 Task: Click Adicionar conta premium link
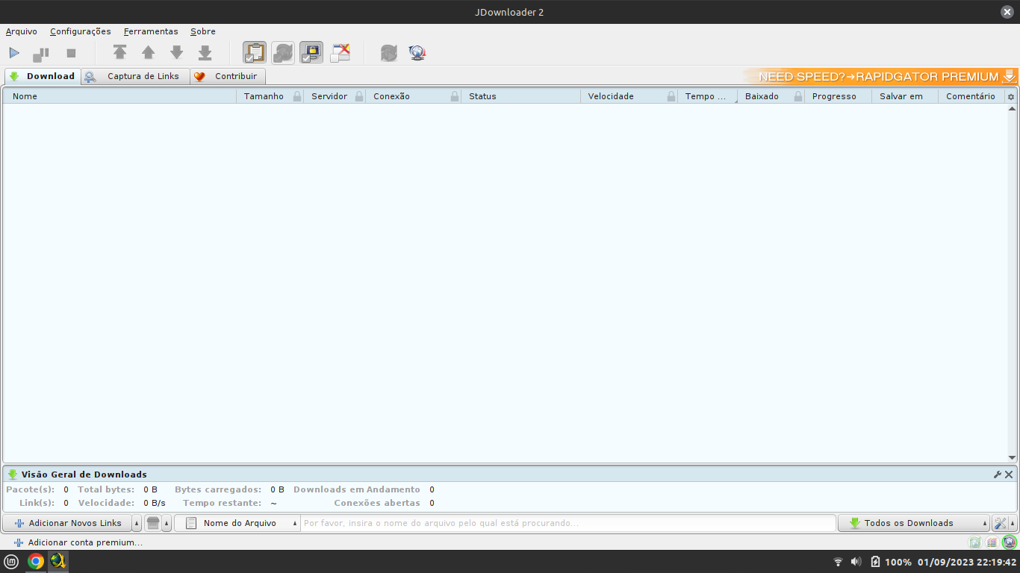[78, 542]
